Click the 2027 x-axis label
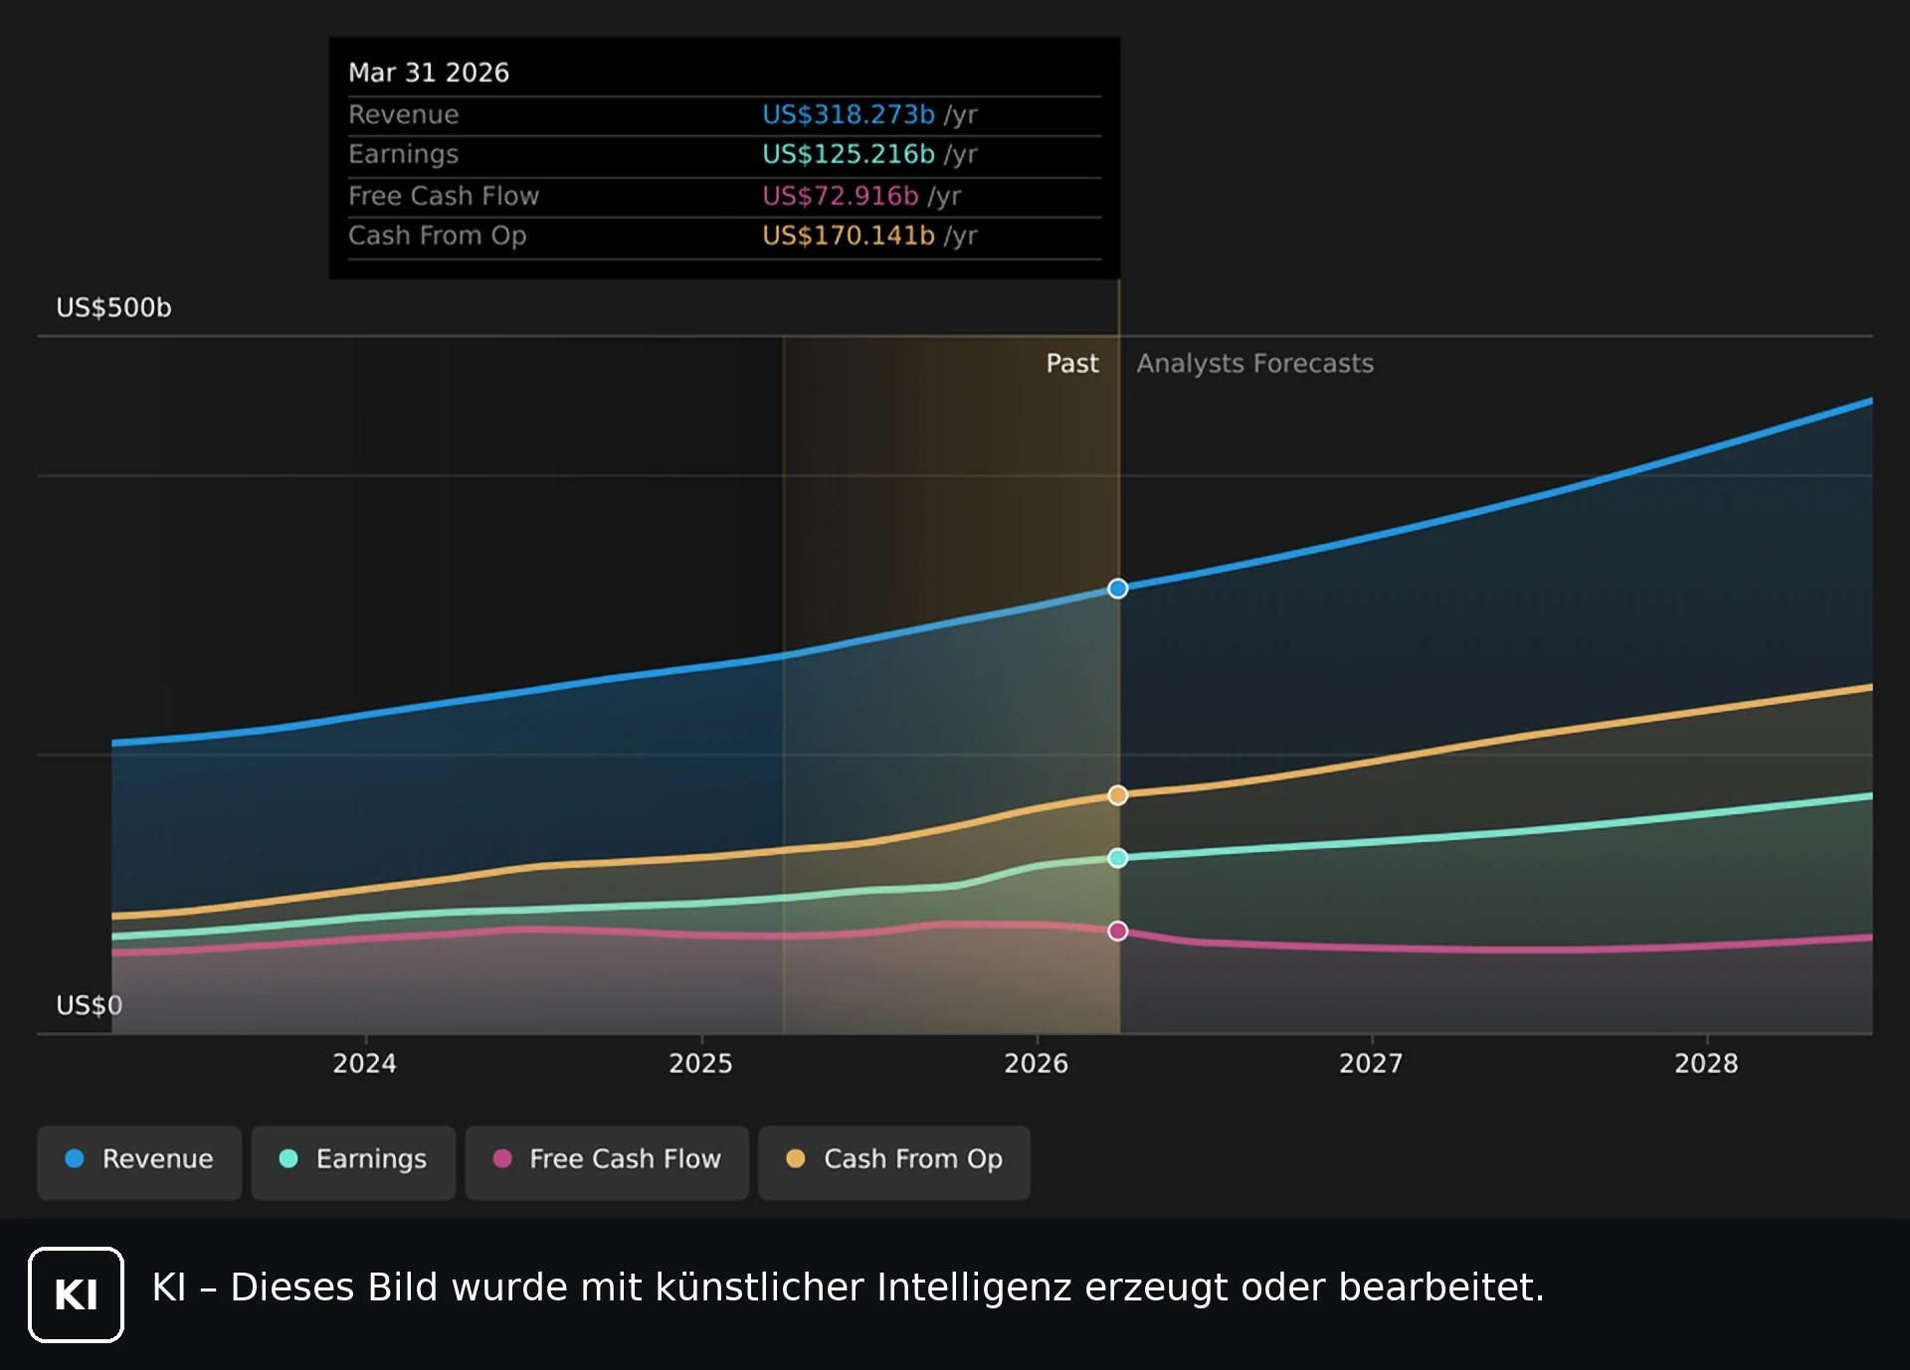Image resolution: width=1910 pixels, height=1370 pixels. tap(1371, 1064)
